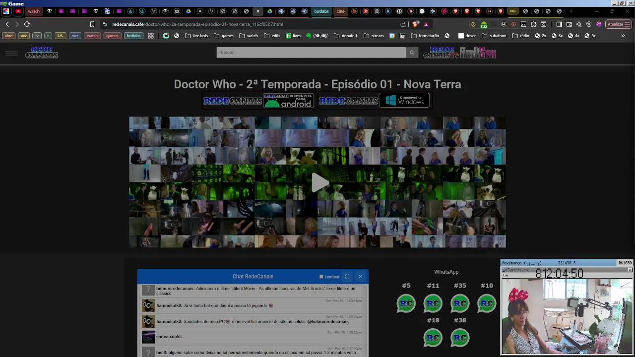
Task: Open Brave VPN shield icon
Action: click(x=589, y=24)
